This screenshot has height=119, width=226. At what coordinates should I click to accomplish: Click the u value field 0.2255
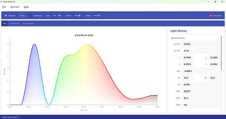[188, 64]
